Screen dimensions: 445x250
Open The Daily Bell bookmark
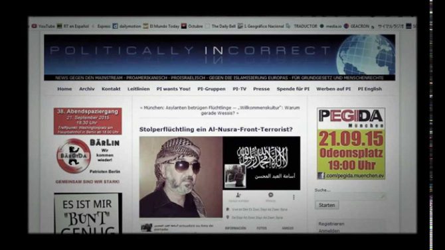(221, 26)
